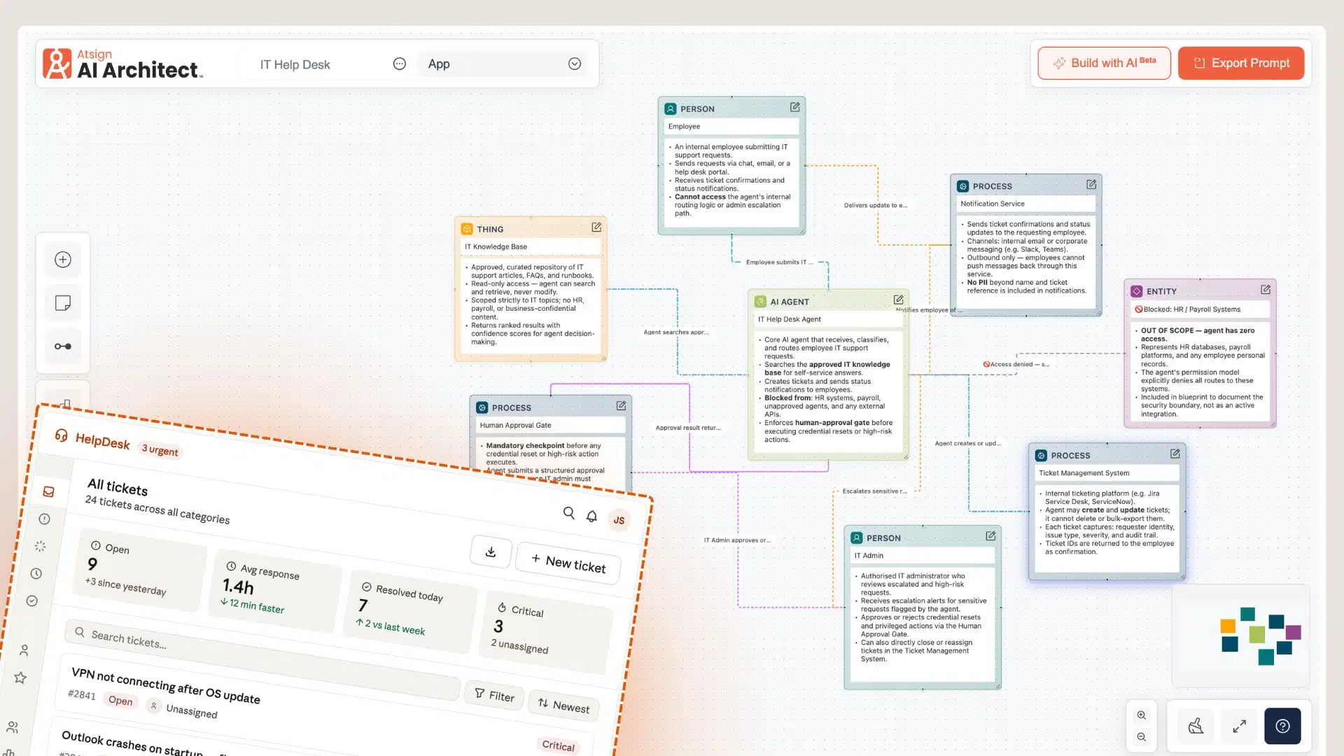Select the IT Admin name field
Screen dimensions: 1344x756
click(923, 556)
